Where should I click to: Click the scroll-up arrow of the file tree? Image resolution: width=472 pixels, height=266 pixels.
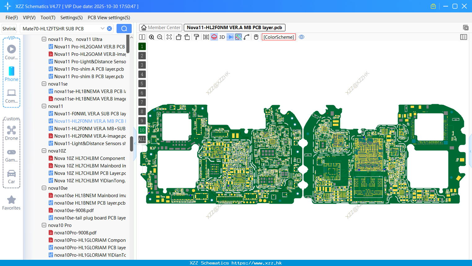click(x=131, y=37)
